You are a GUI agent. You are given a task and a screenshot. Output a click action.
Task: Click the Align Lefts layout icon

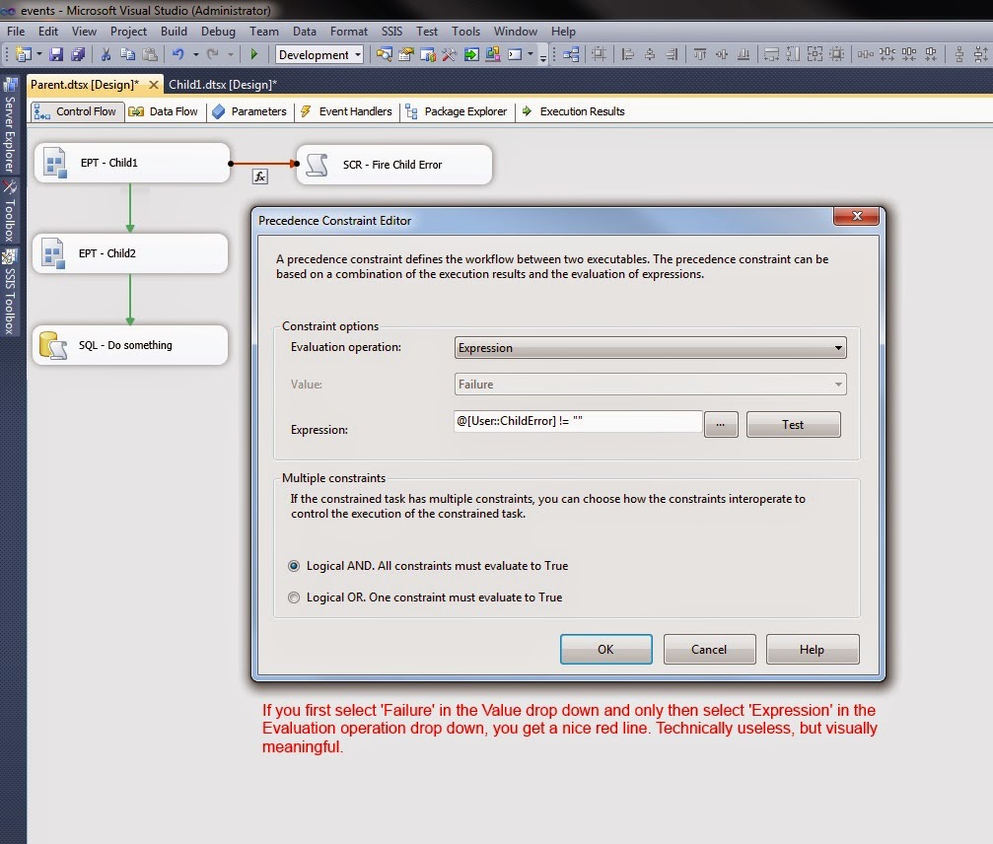[x=627, y=54]
